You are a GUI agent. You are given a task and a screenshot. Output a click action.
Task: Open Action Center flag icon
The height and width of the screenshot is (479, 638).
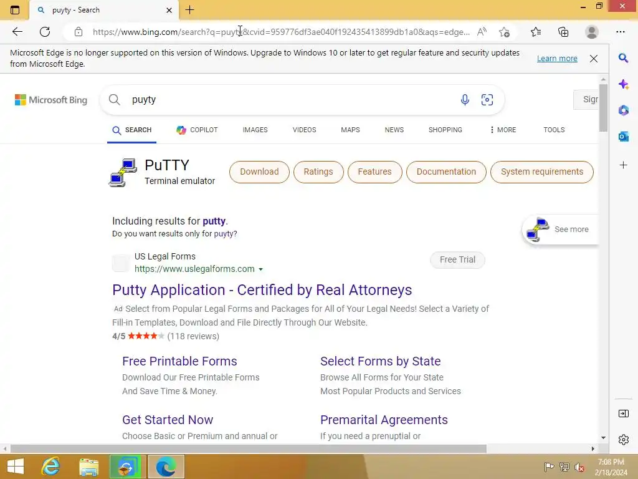(549, 467)
